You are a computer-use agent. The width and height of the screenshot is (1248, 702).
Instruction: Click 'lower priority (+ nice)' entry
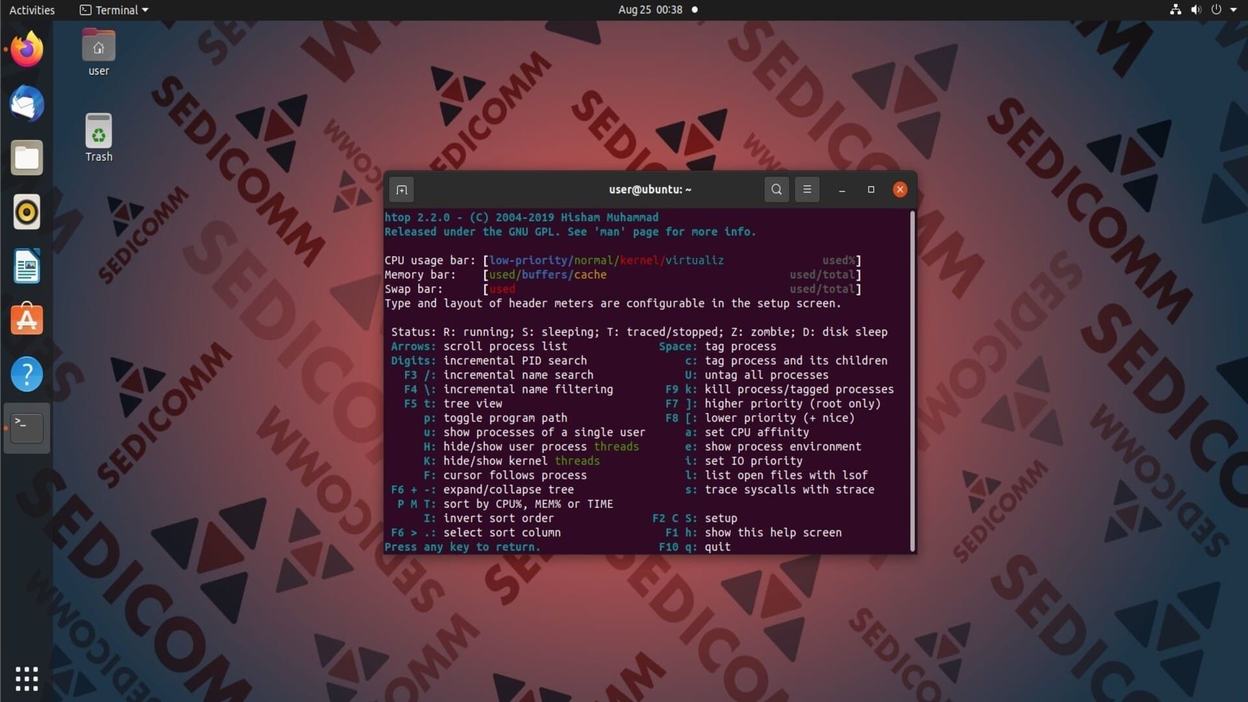click(x=779, y=417)
